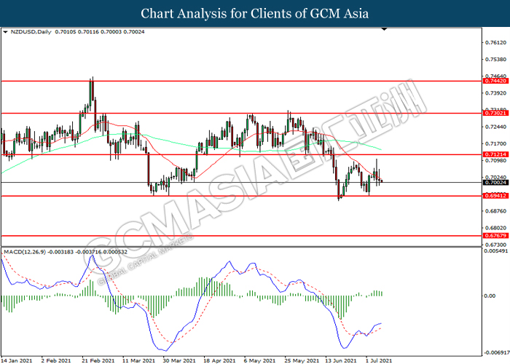Click the 0.68020 price axis label
The height and width of the screenshot is (364, 510).
[495, 228]
